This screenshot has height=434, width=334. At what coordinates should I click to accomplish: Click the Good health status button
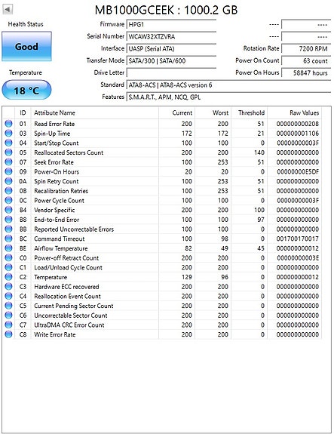(x=26, y=46)
